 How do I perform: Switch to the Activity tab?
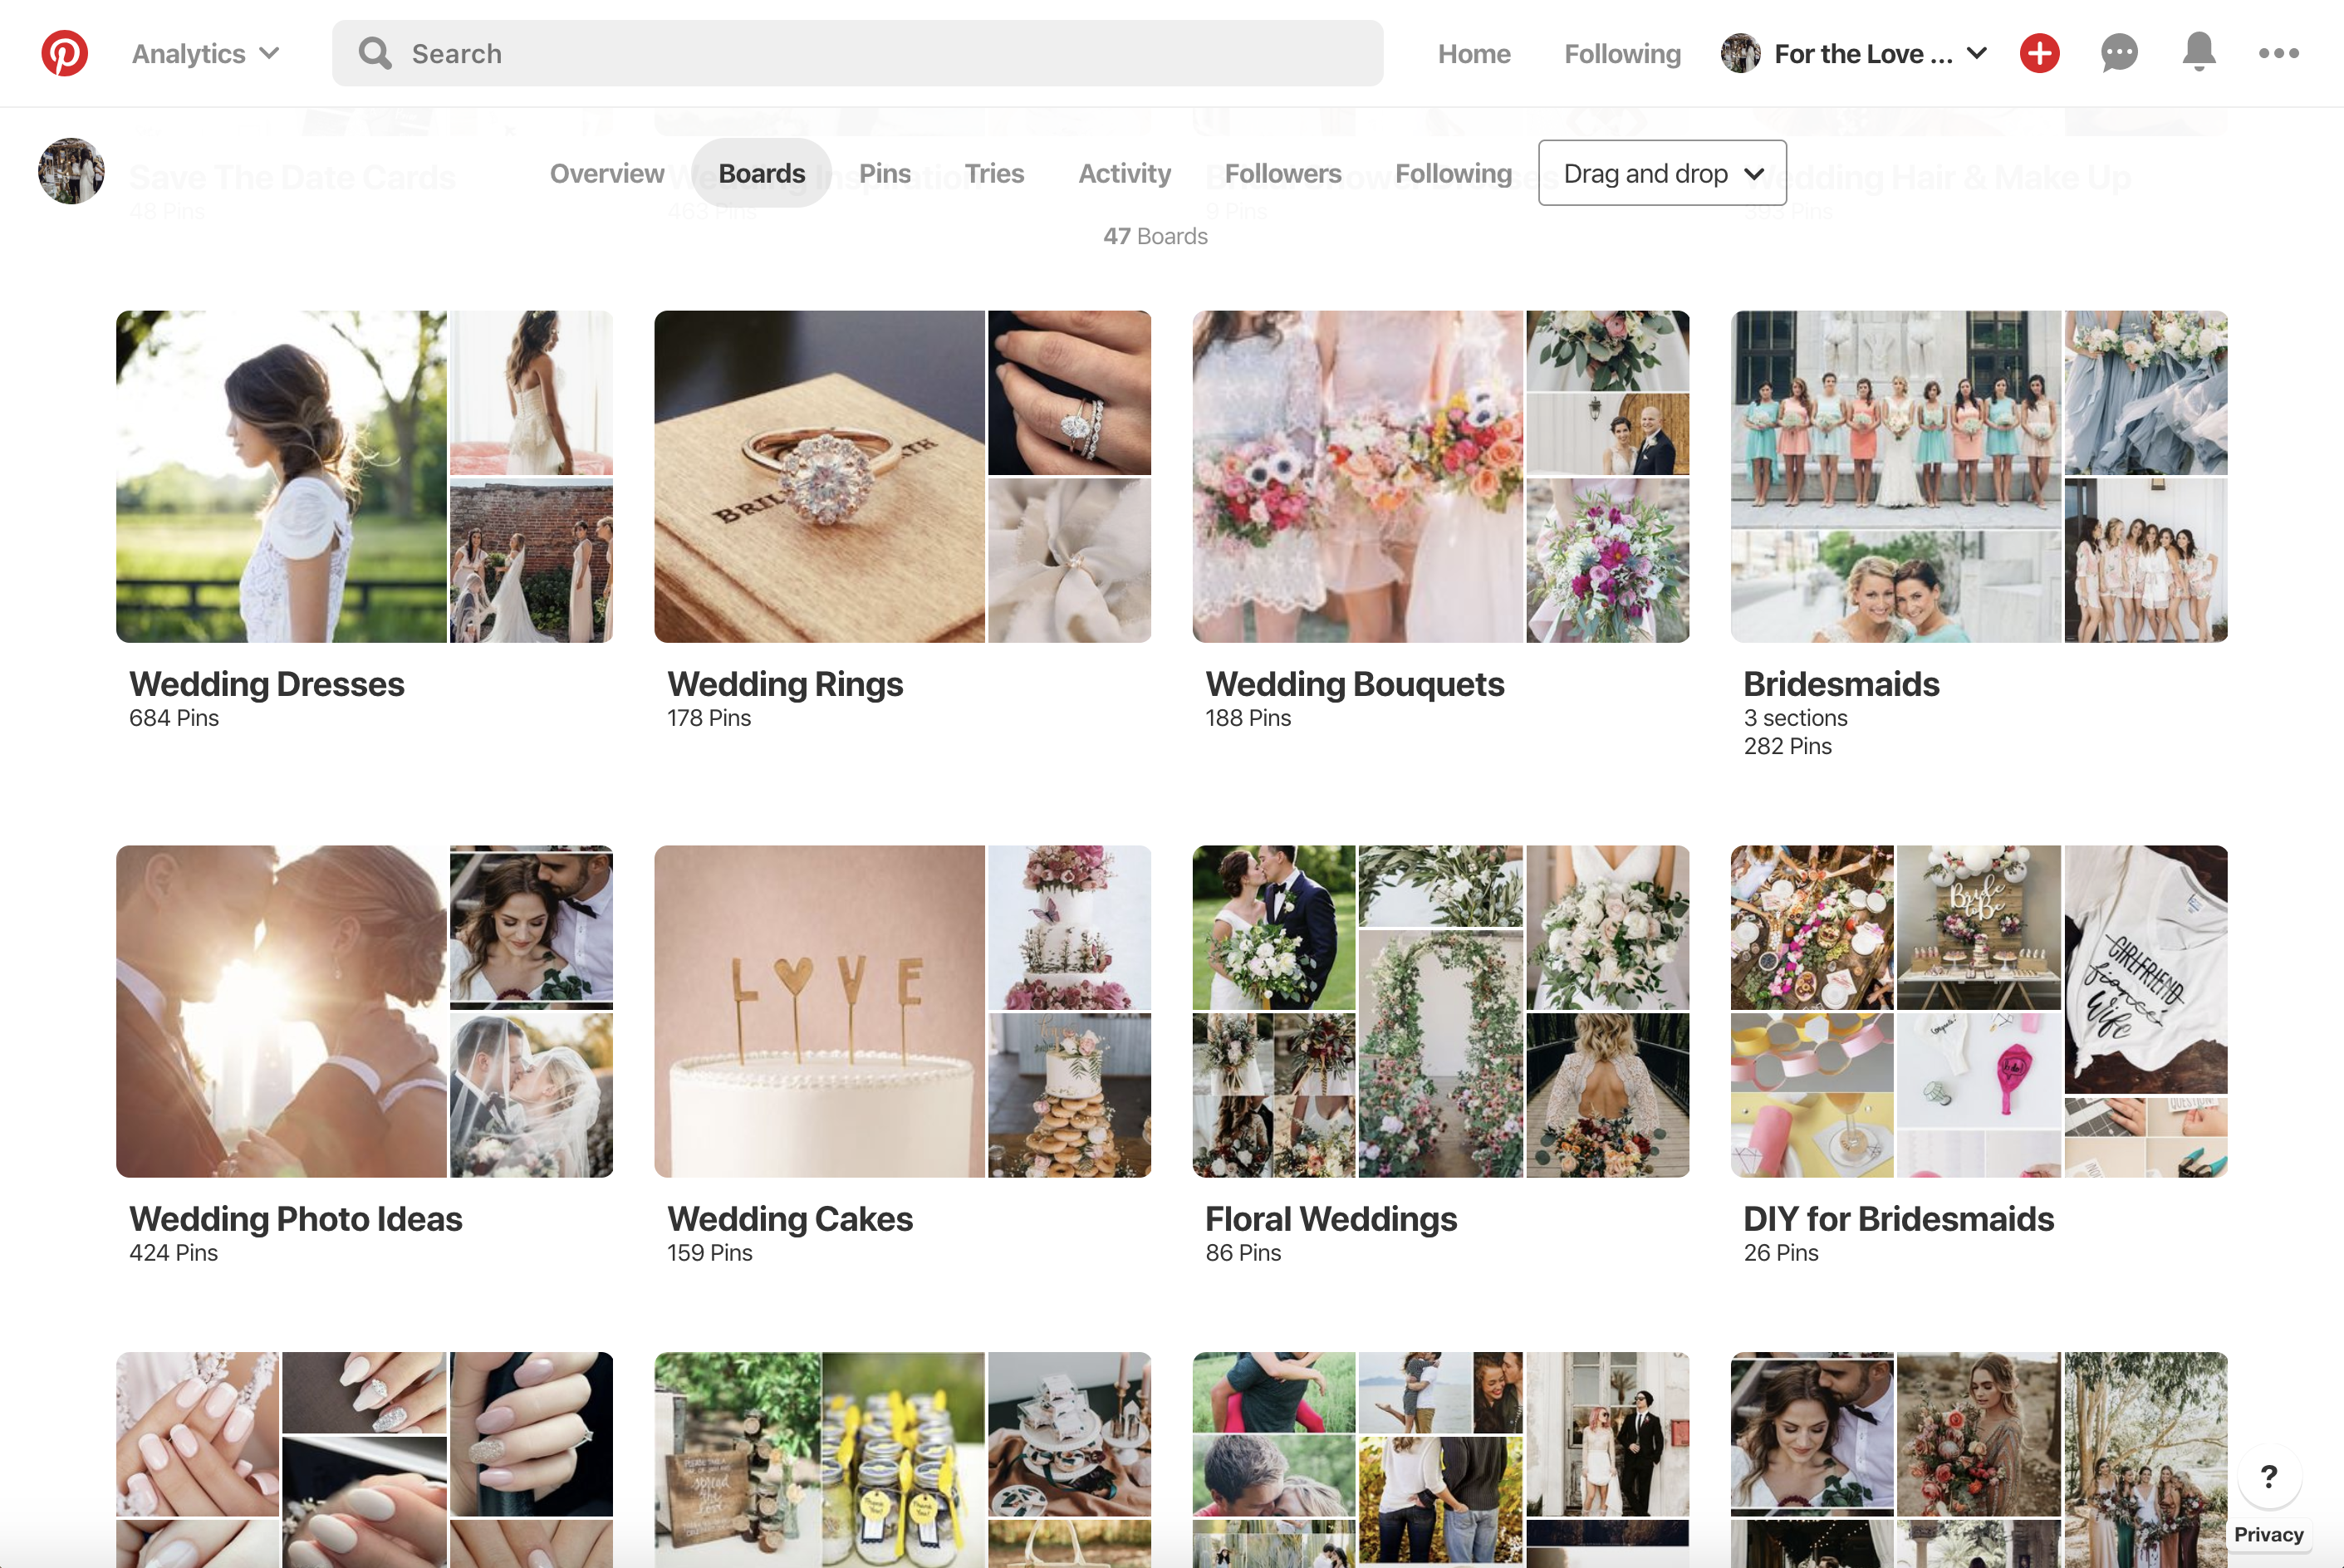[x=1124, y=173]
